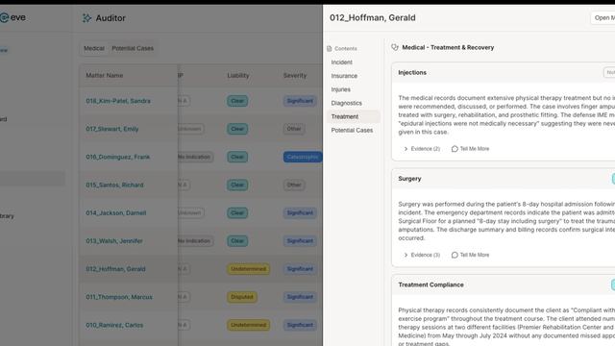615x346 pixels.
Task: Open matter 011_Thompson, Marcus
Action: tap(119, 297)
